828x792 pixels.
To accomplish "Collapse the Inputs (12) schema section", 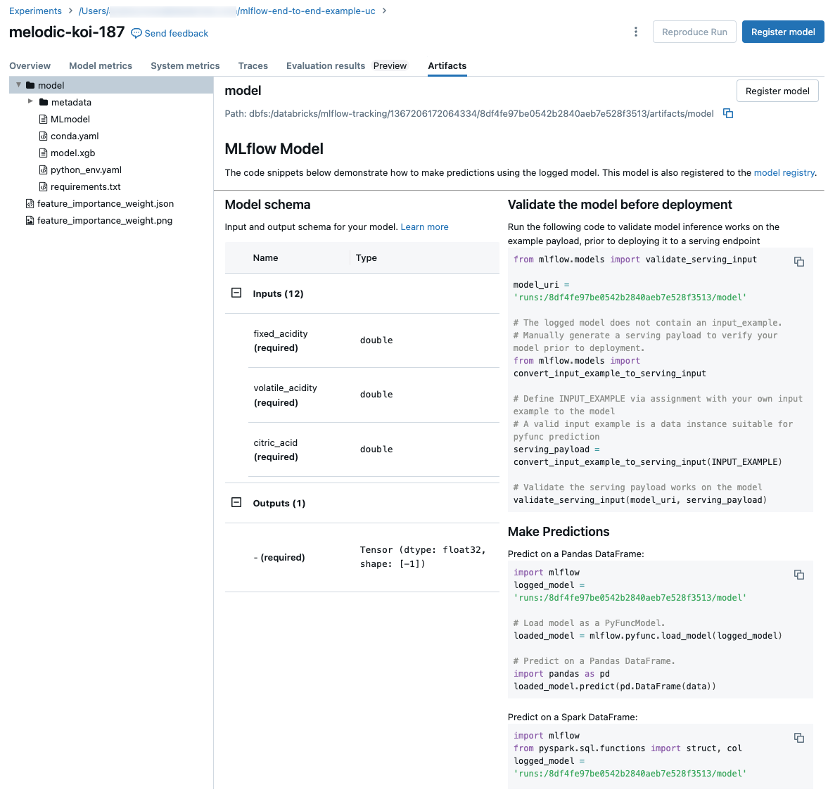I will click(236, 293).
